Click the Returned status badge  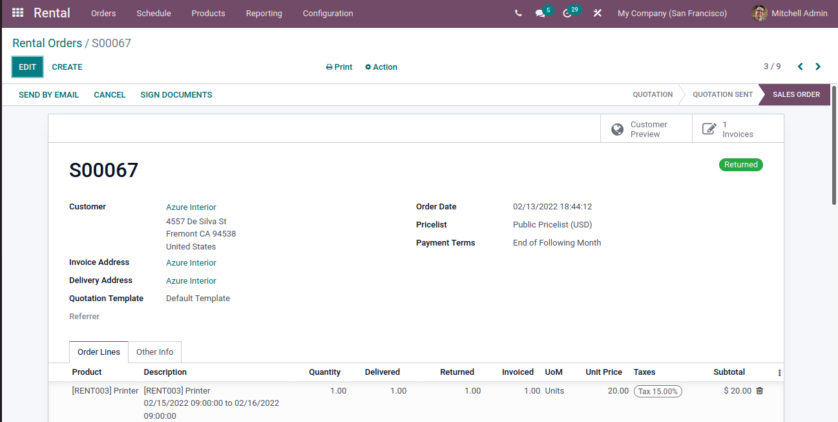point(741,165)
